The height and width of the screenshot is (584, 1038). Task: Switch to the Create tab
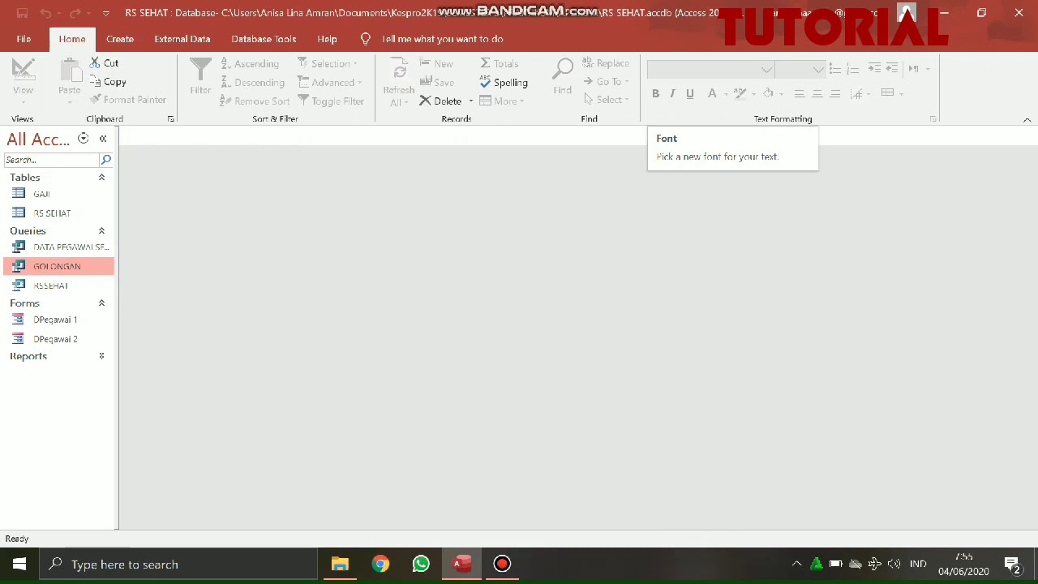click(120, 39)
